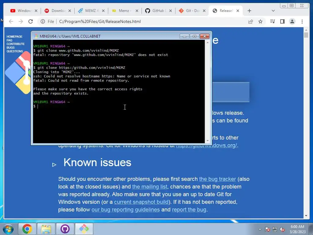Open the tab search dropdown chevron
Screen dimensions: 313x235
273,11
